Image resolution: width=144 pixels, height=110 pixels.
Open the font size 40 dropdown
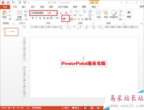(x=54, y=13)
